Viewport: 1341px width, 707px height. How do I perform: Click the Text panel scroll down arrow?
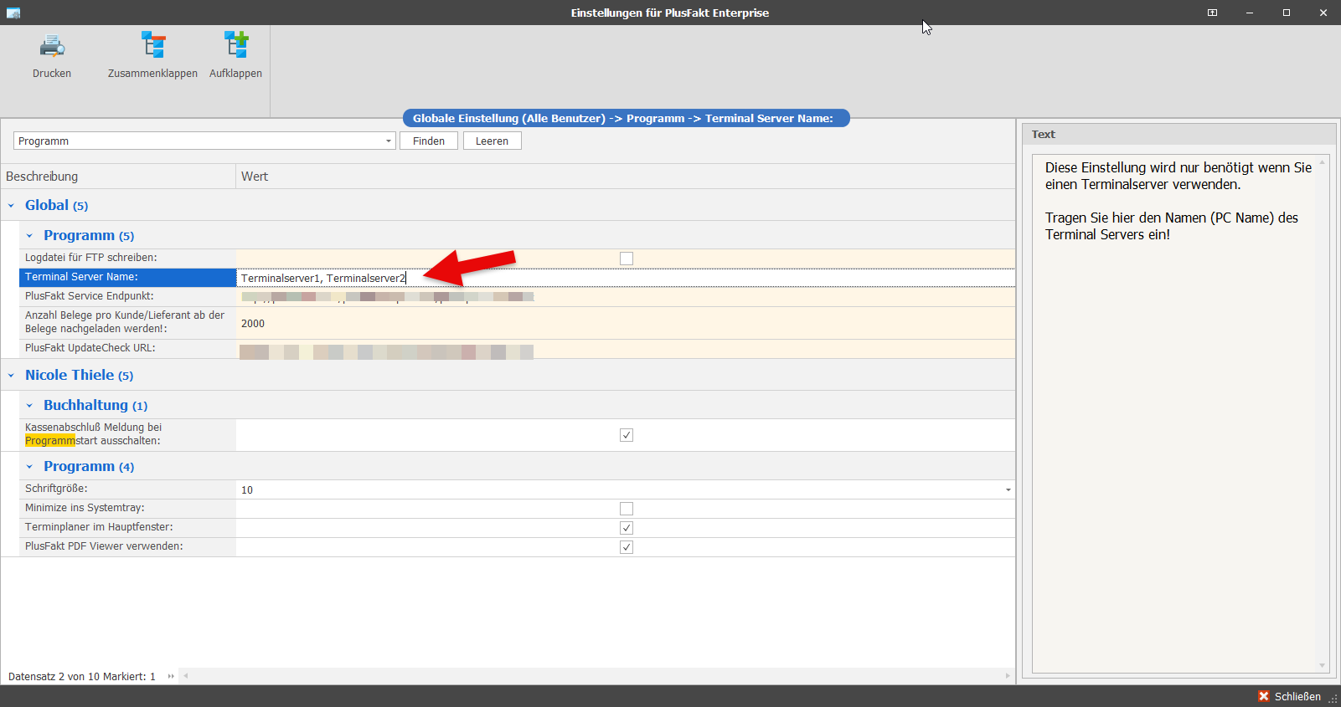(x=1323, y=666)
